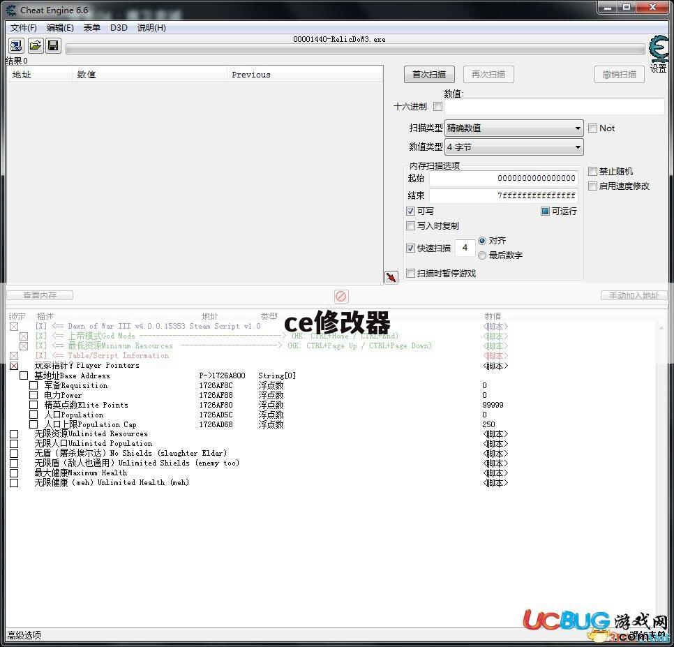The height and width of the screenshot is (647, 674).
Task: Enable the Unlimited Shields (enemy too) script
Action: [x=14, y=463]
